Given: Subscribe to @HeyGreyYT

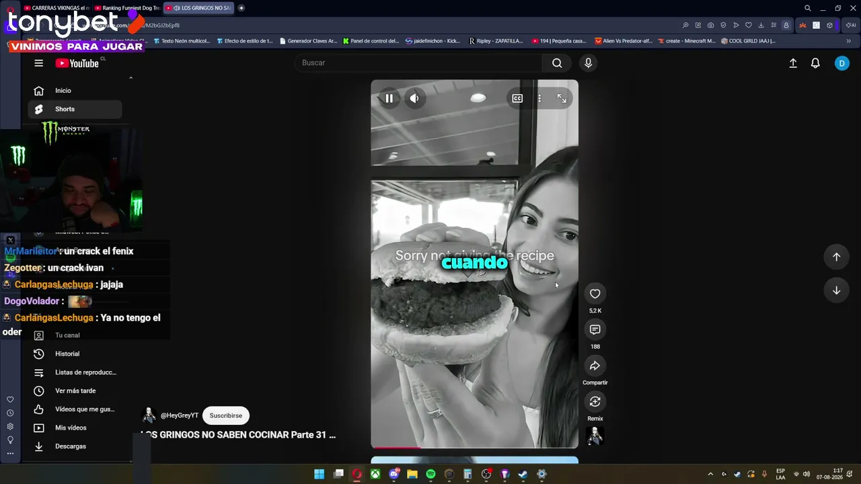Looking at the screenshot, I should [x=226, y=415].
